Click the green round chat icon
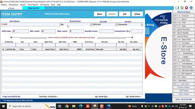 click(182, 8)
